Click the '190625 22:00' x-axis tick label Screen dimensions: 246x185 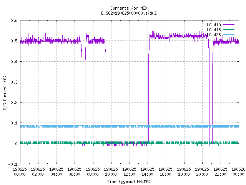[220, 172]
